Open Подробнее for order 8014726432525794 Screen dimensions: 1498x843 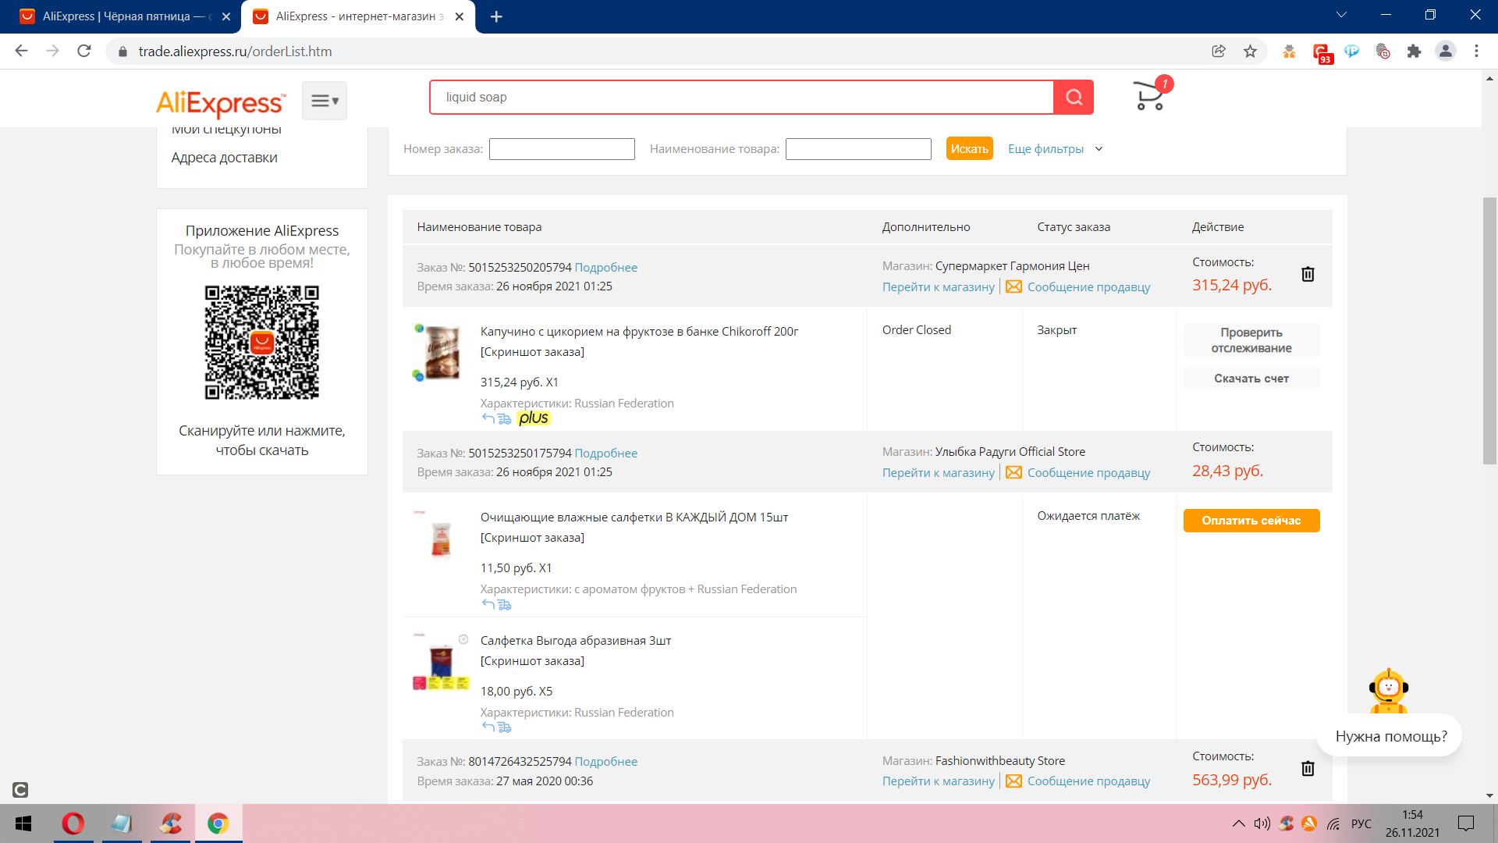(x=606, y=762)
